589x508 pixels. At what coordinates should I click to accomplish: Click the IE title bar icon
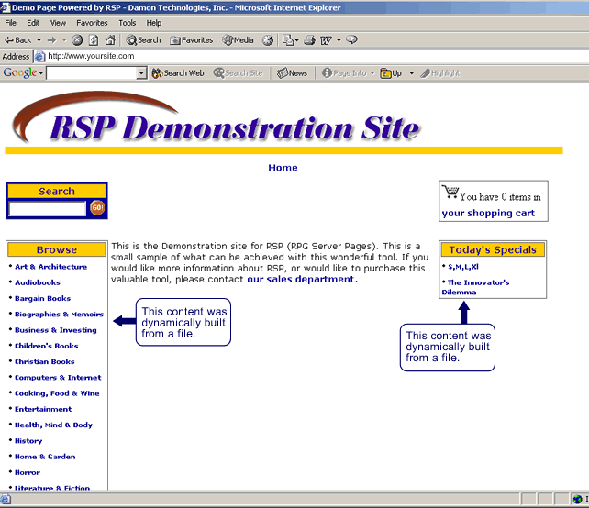coord(6,7)
